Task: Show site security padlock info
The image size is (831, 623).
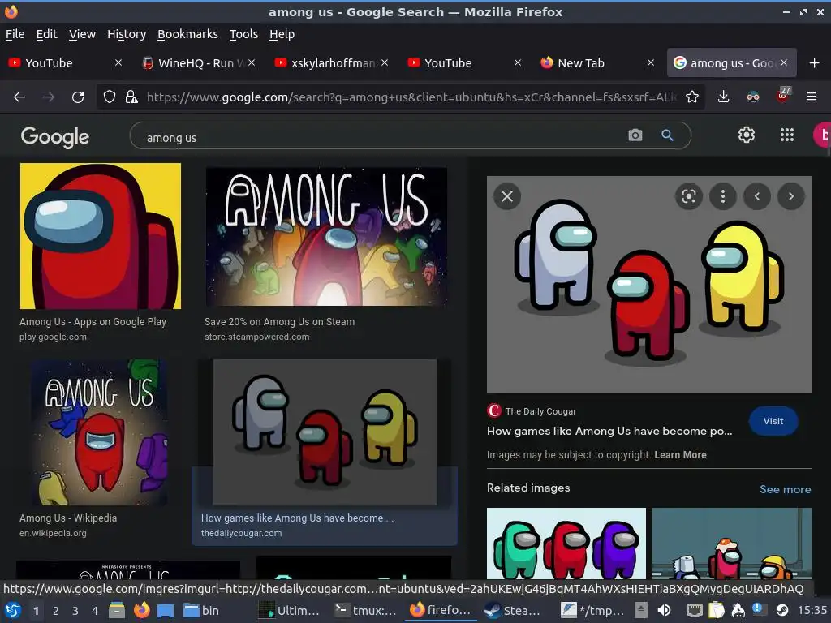Action: point(131,97)
